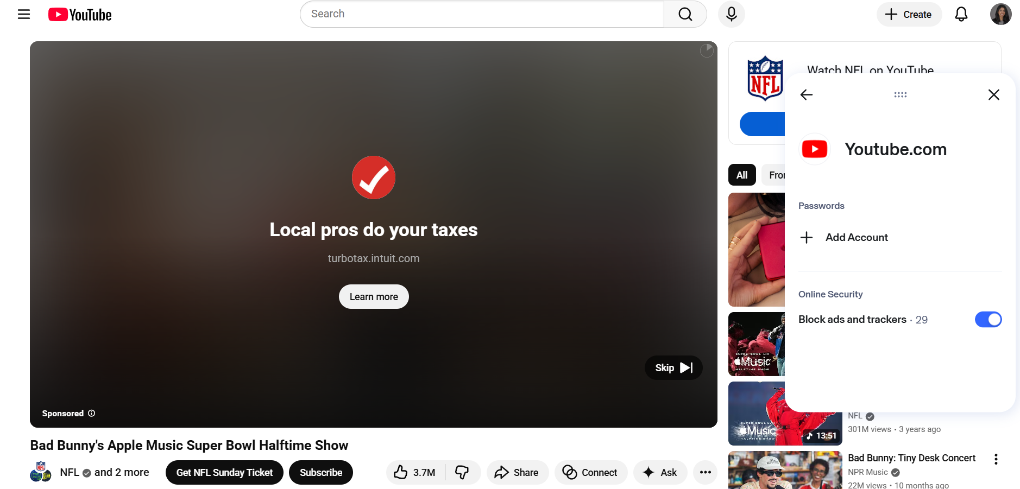This screenshot has width=1020, height=489.
Task: Open the hamburger guide menu
Action: pyautogui.click(x=24, y=14)
